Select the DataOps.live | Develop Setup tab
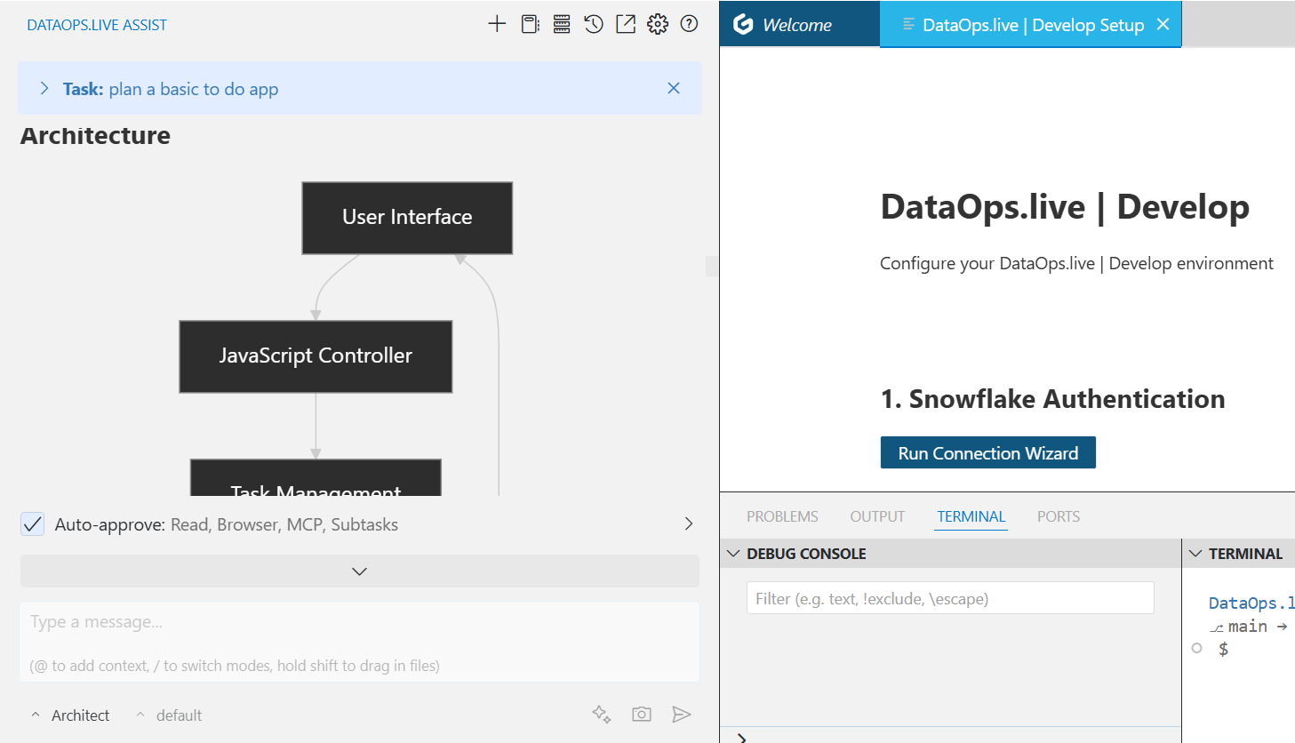The image size is (1295, 743). (x=1031, y=25)
